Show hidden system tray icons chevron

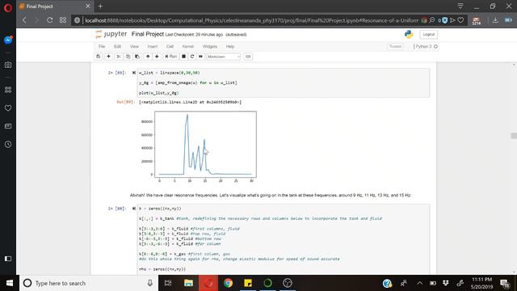419,283
